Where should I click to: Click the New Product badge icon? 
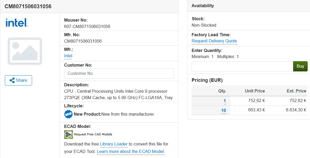68,114
